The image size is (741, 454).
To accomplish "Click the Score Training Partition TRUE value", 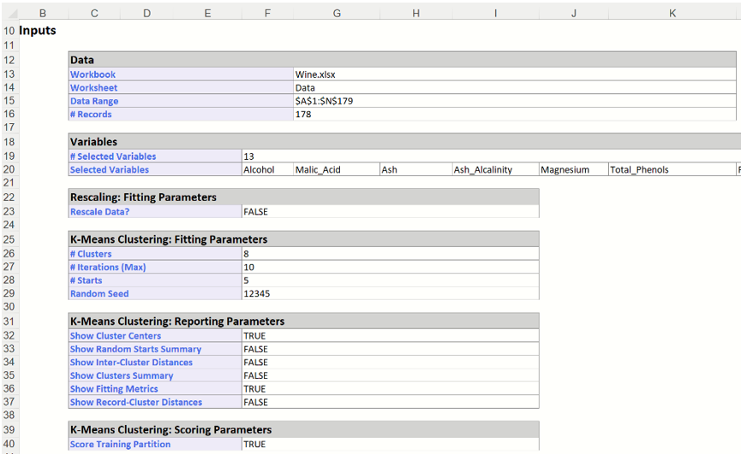I will (x=254, y=445).
